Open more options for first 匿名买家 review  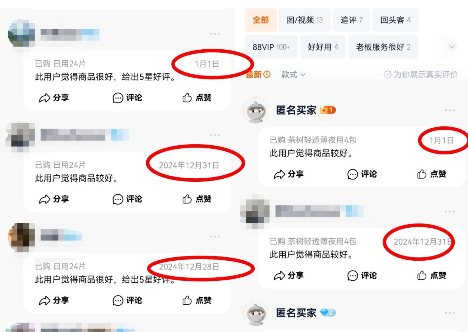point(449,110)
